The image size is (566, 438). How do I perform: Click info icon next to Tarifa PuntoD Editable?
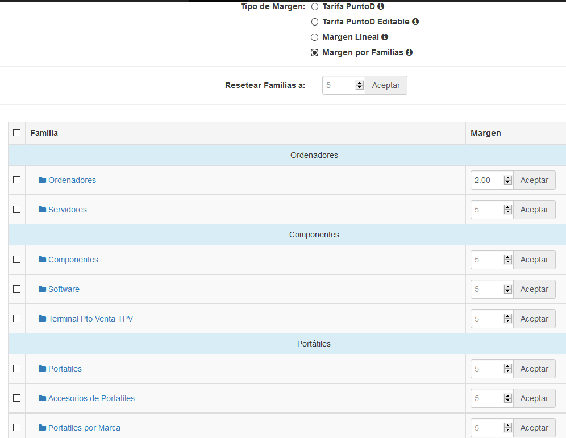415,22
